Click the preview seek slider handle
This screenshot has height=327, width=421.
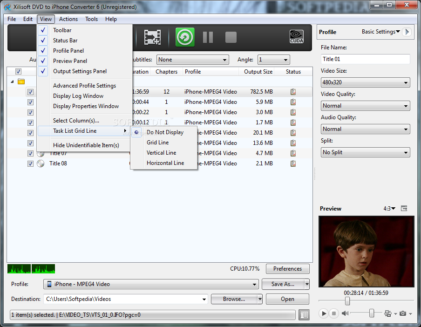347,301
